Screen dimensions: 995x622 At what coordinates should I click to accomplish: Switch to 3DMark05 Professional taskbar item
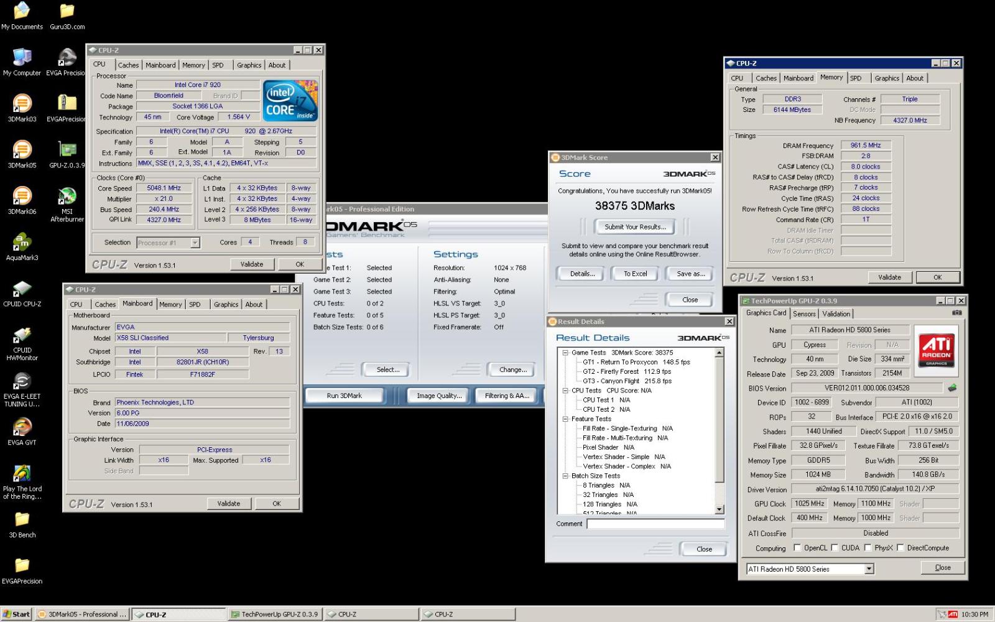click(82, 615)
